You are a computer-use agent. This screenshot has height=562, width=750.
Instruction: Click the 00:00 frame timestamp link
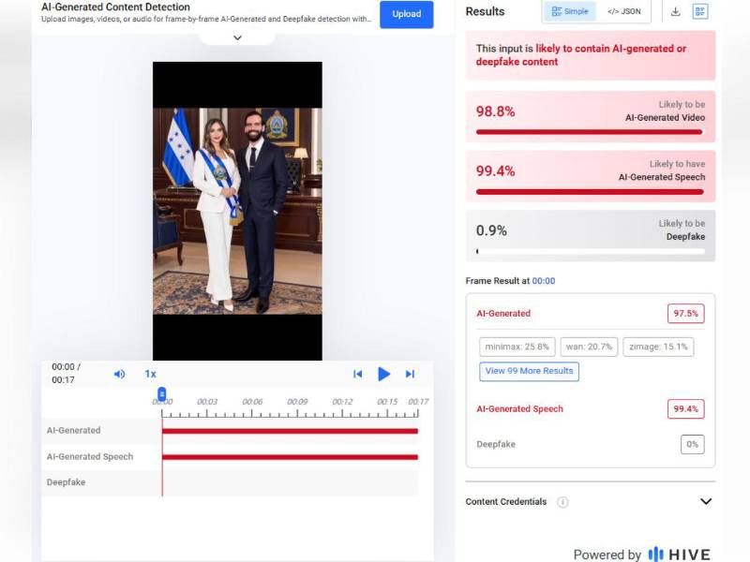tap(544, 281)
